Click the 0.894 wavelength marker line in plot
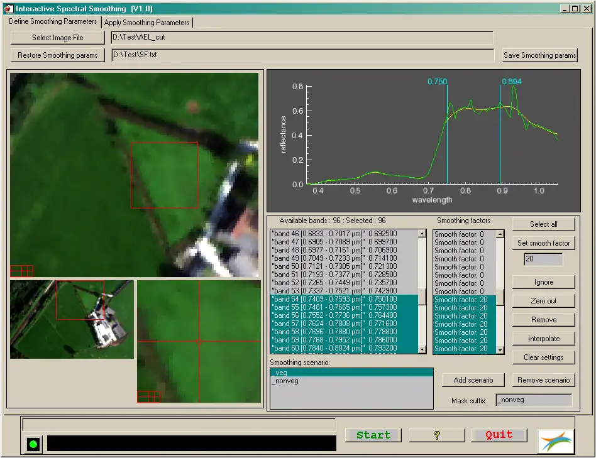596x458 pixels. click(x=500, y=135)
